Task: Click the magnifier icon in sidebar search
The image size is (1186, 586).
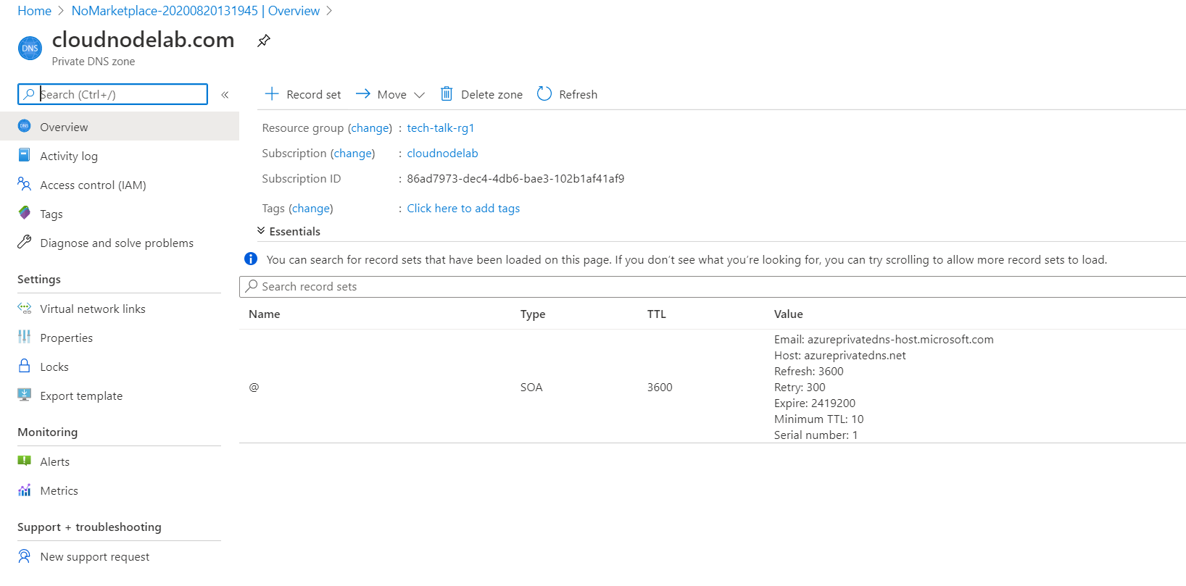Action: click(29, 94)
